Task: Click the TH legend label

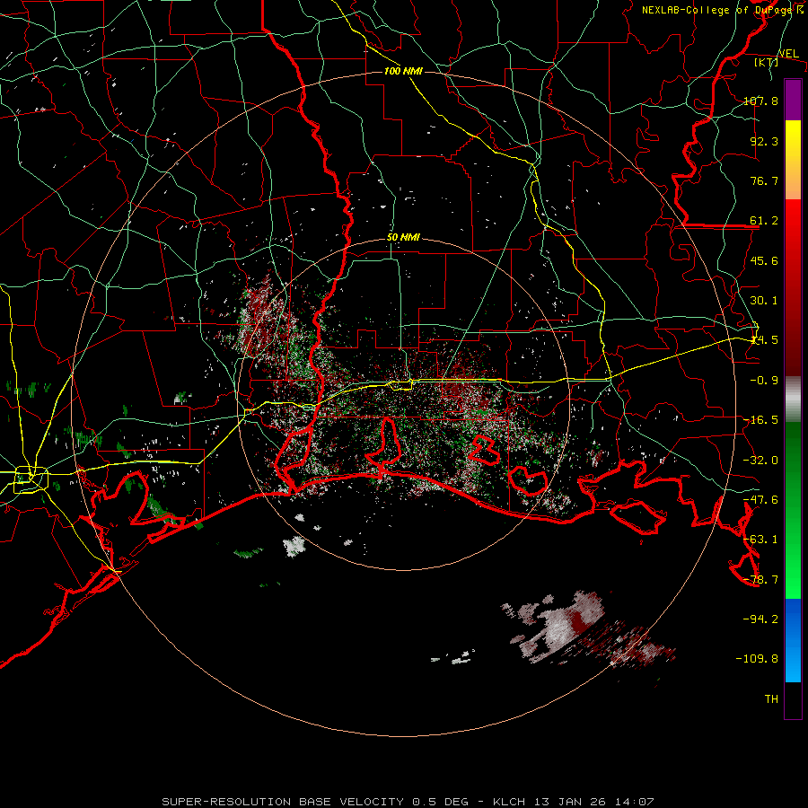Action: click(x=771, y=698)
